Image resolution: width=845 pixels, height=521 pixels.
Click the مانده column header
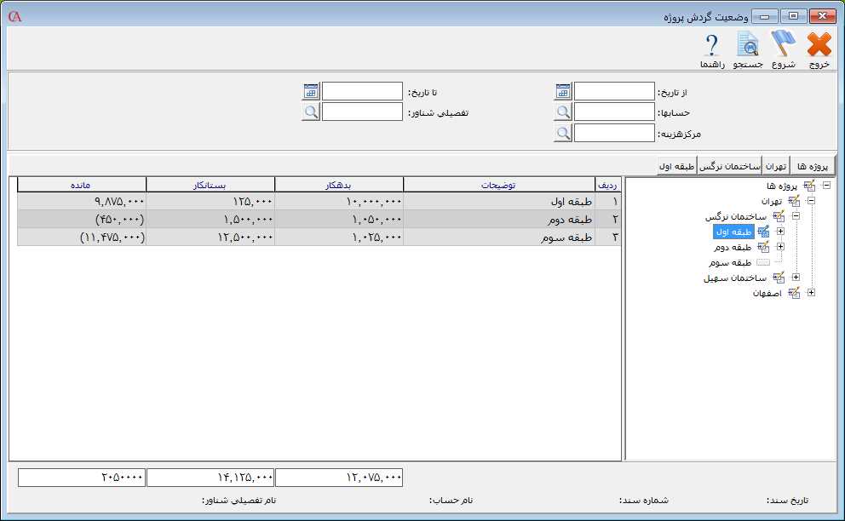pos(82,185)
